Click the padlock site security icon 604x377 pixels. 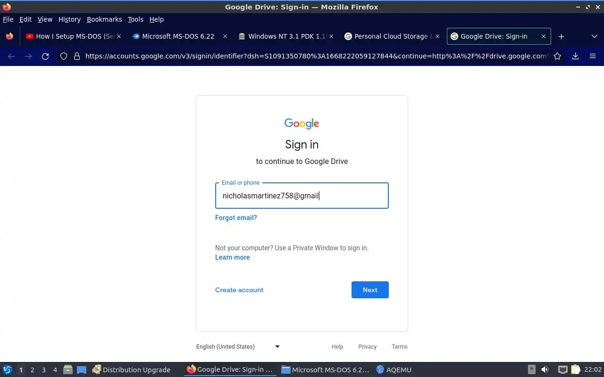pos(77,56)
